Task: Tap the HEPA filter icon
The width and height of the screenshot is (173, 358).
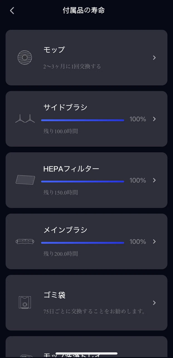Action: coord(25,180)
